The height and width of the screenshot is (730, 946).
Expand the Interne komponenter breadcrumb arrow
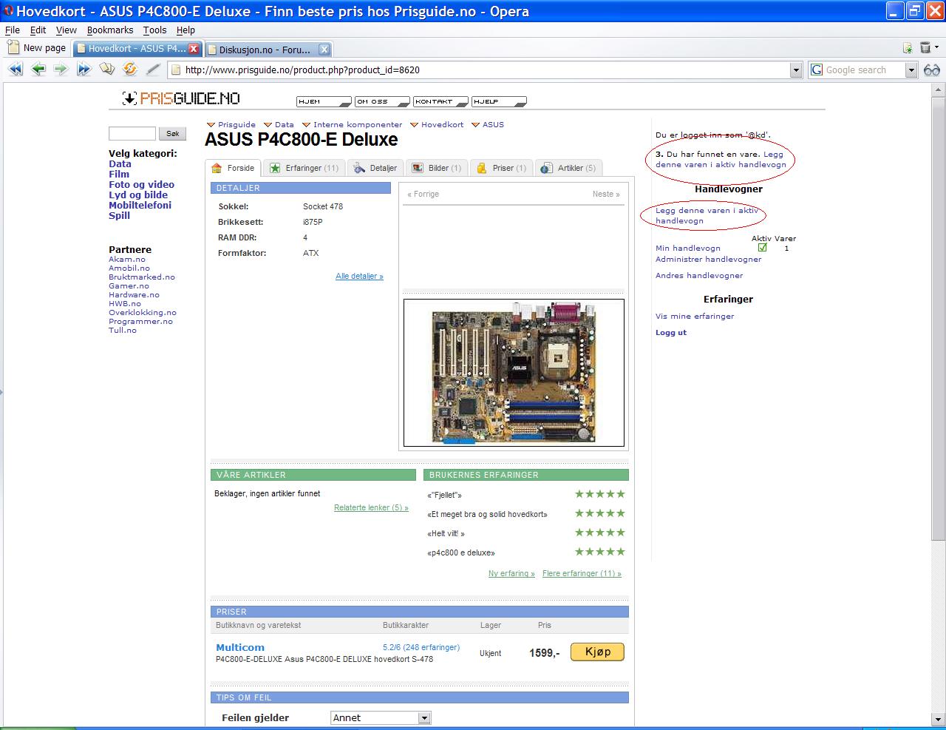click(307, 125)
